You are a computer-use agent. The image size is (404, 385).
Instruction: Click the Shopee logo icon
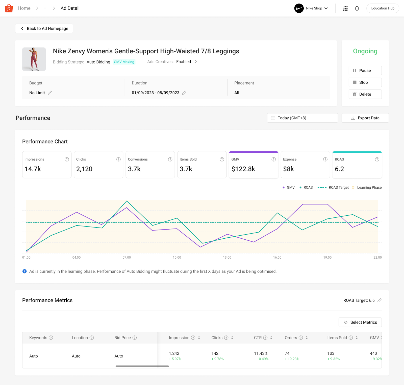9,8
